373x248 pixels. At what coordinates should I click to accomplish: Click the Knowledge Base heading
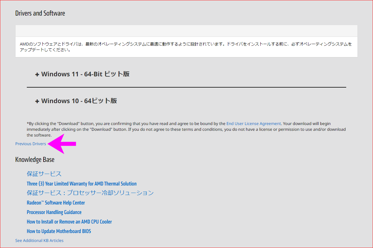point(35,160)
